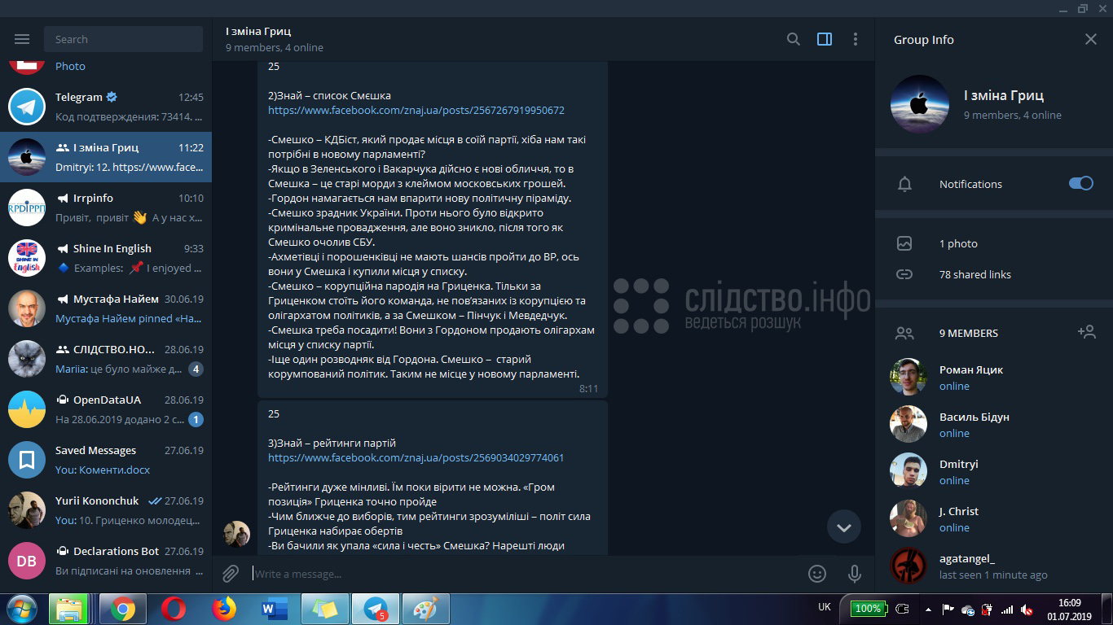This screenshot has width=1113, height=625.
Task: Open the links icon for shared links
Action: click(x=904, y=274)
